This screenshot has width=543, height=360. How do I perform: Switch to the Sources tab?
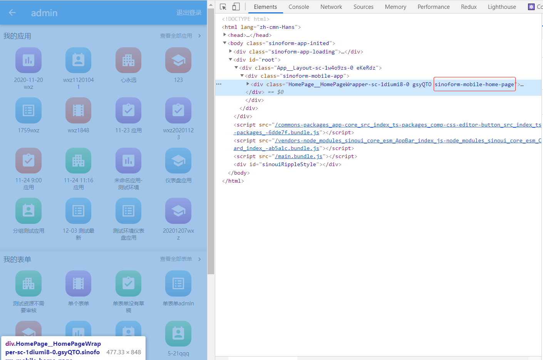364,7
